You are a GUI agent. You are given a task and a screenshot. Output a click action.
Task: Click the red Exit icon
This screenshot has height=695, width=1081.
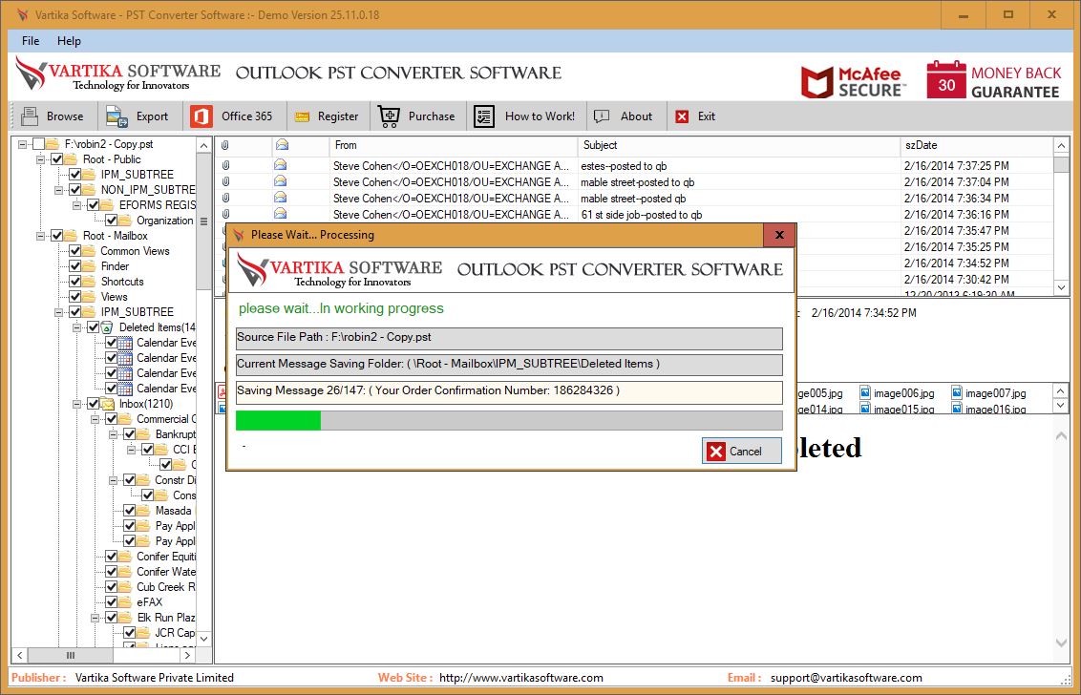682,116
